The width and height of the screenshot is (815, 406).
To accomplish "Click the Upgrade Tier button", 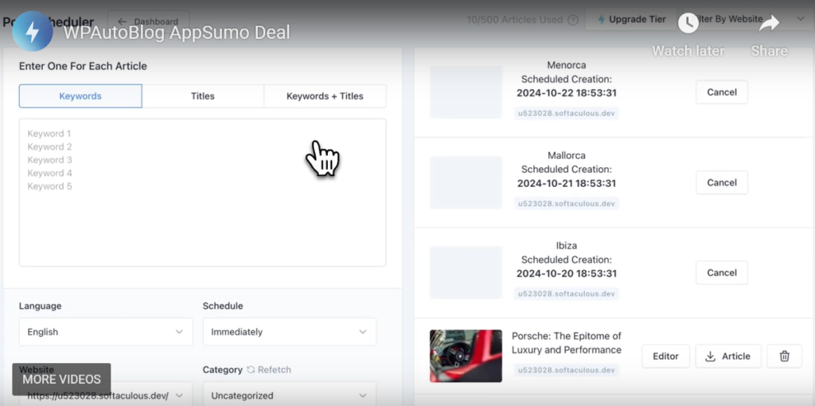I will [x=631, y=19].
